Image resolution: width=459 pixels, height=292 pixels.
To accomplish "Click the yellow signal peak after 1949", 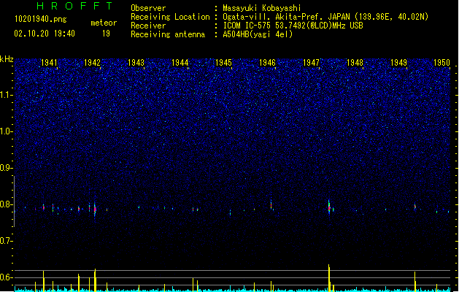I will pos(414,281).
